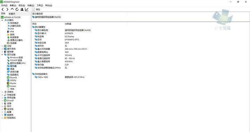250x132 pixels.
Task: Open the 报告(R) menu
Action: point(22,6)
